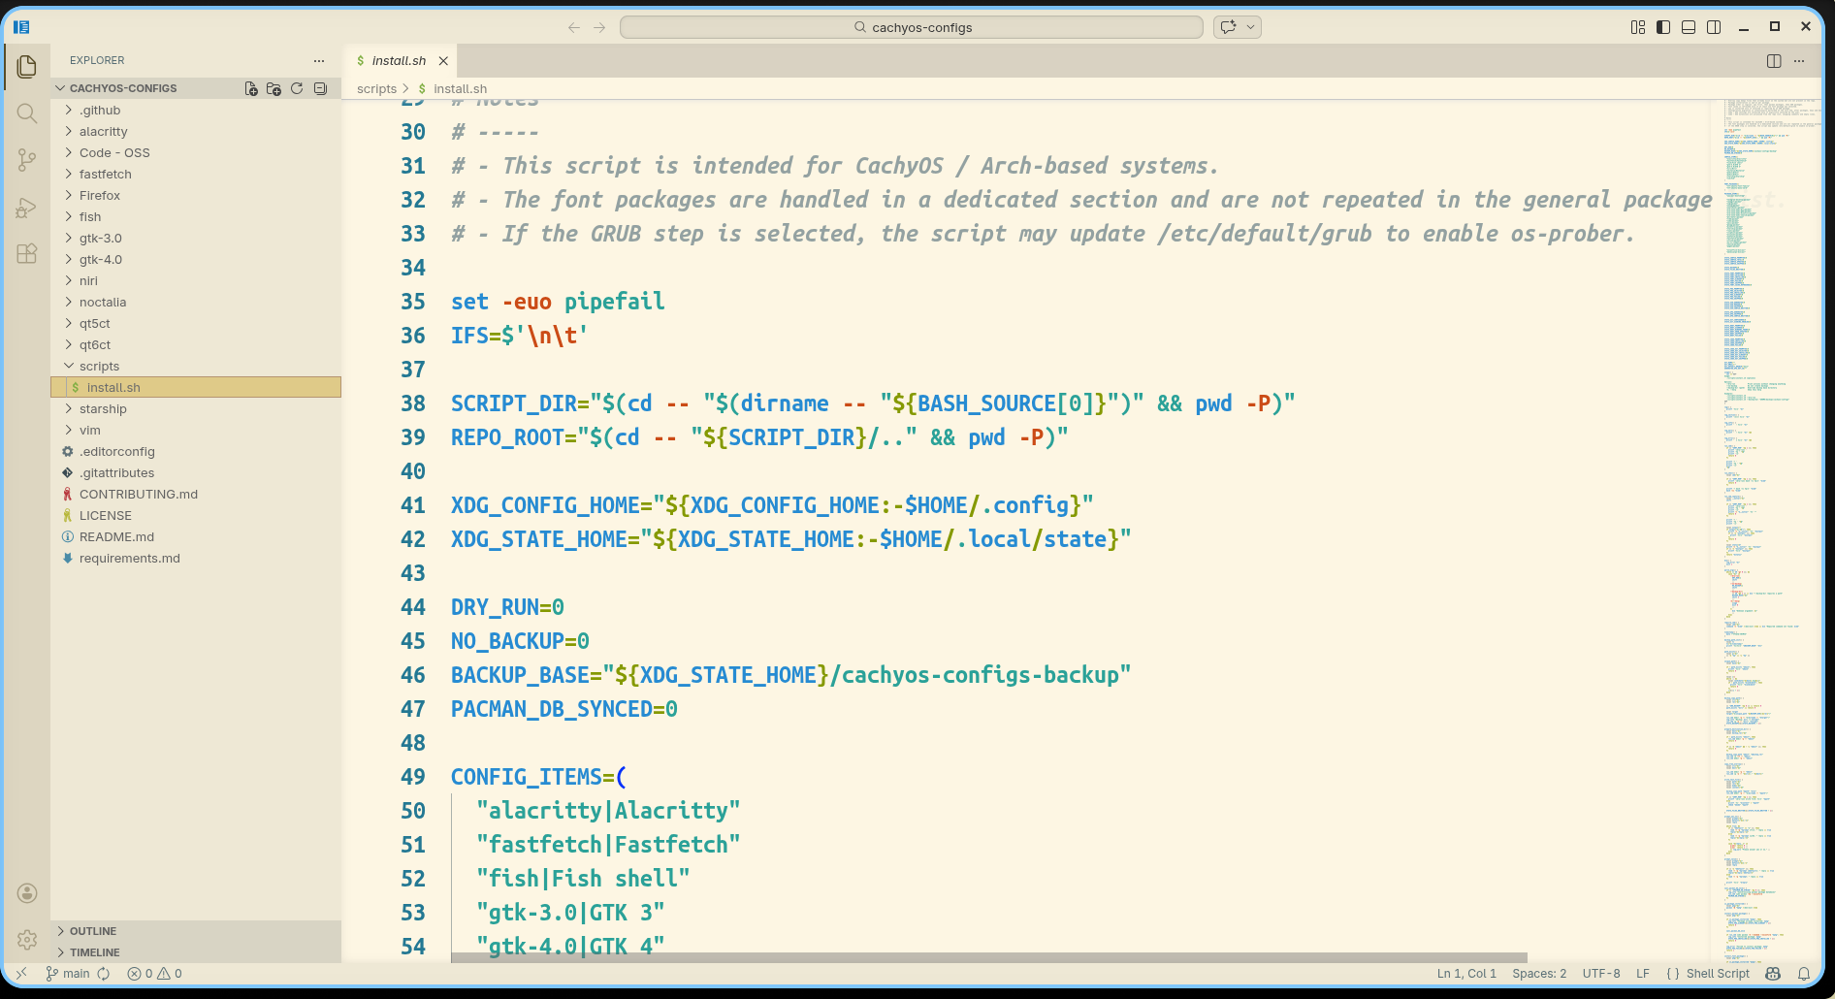1835x999 pixels.
Task: Open notifications with the bell icon
Action: coord(1804,974)
